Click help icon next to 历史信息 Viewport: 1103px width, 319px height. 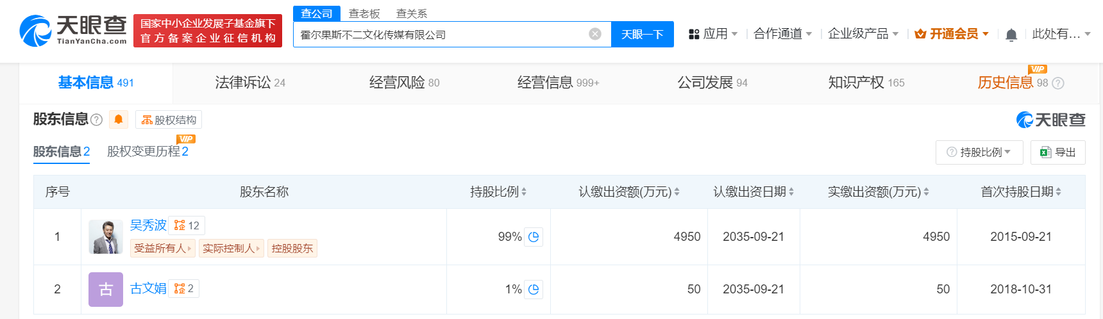click(1058, 83)
